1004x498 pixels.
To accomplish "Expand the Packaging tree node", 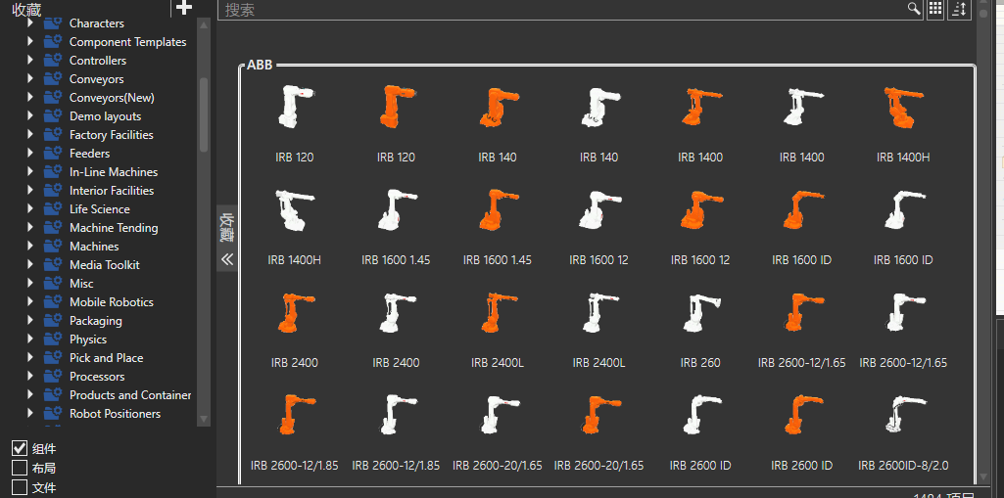I will pyautogui.click(x=30, y=320).
